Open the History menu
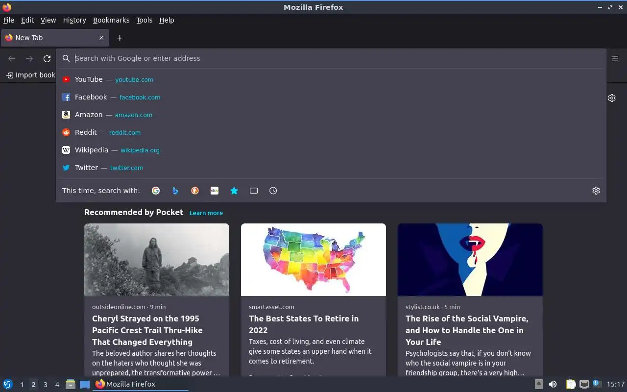This screenshot has height=392, width=627. (x=74, y=20)
